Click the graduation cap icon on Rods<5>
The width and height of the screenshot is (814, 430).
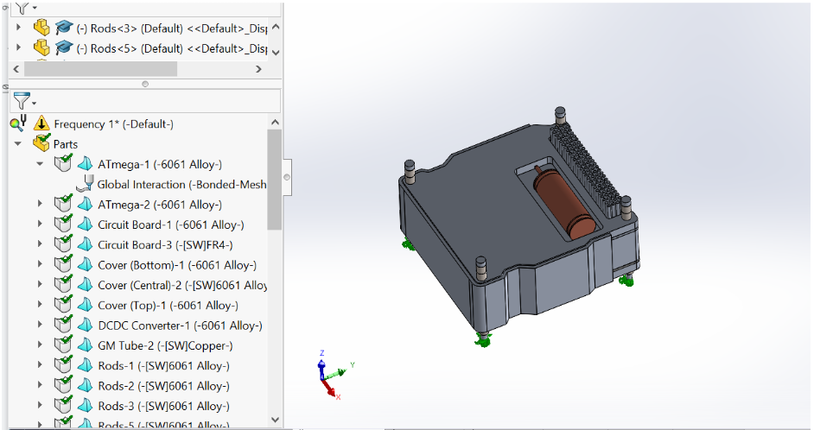coord(64,47)
